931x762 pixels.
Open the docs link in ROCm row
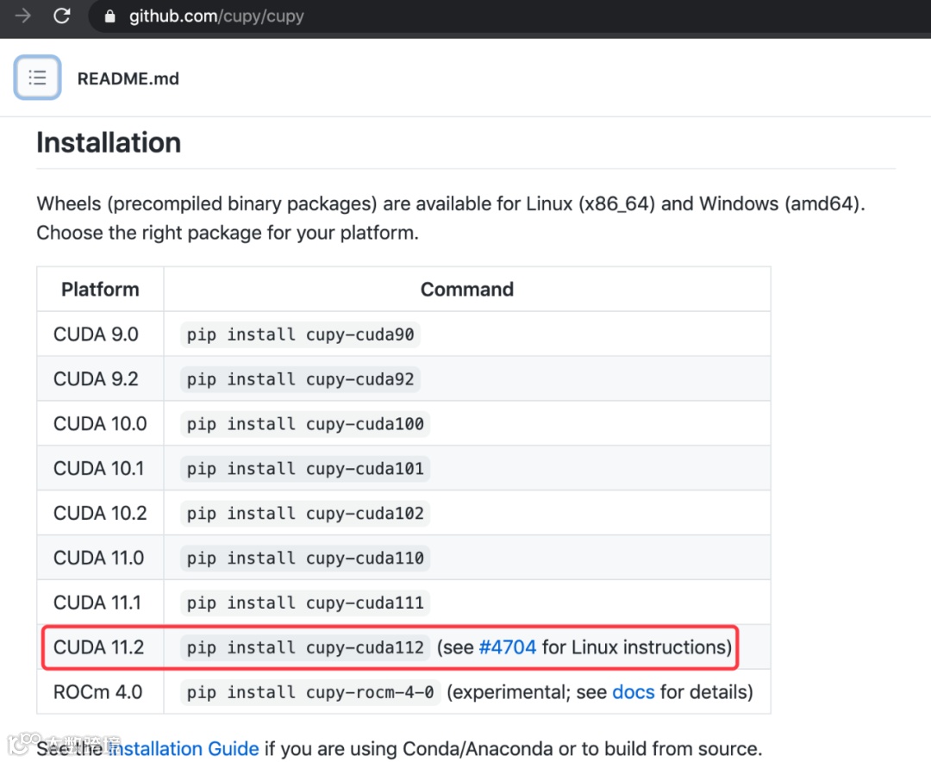click(634, 692)
